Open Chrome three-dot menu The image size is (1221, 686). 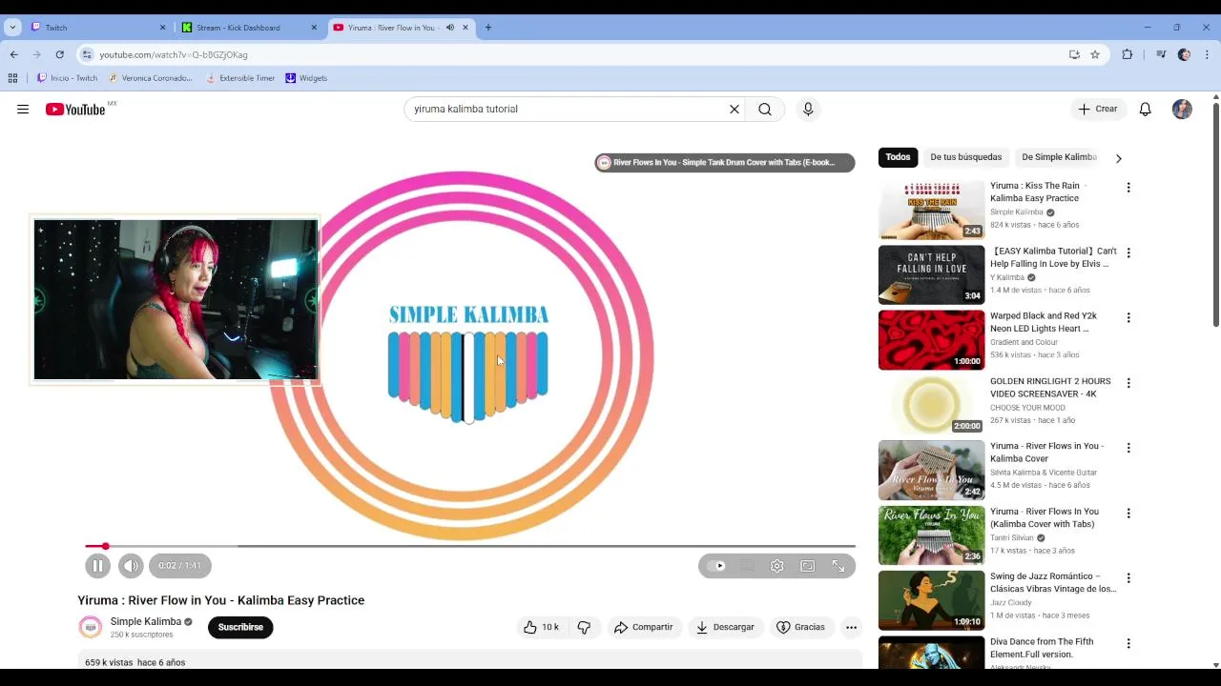pos(1207,54)
